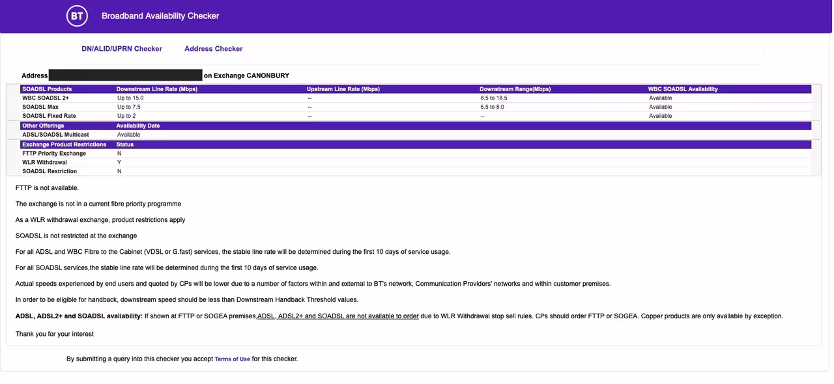The width and height of the screenshot is (834, 384).
Task: Click the Status column header
Action: (125, 144)
